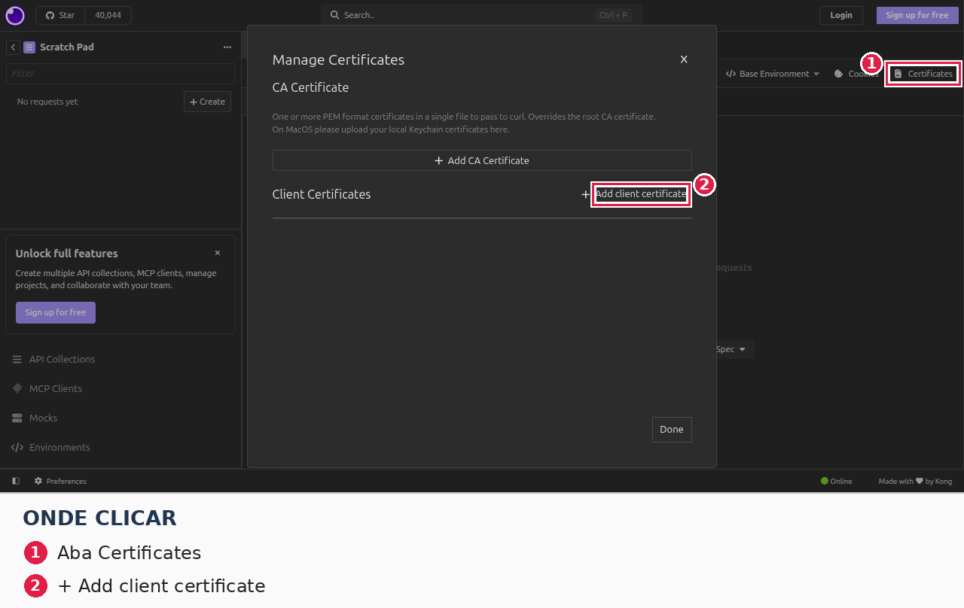The image size is (964, 608).
Task: Click the Online status indicator
Action: (837, 482)
